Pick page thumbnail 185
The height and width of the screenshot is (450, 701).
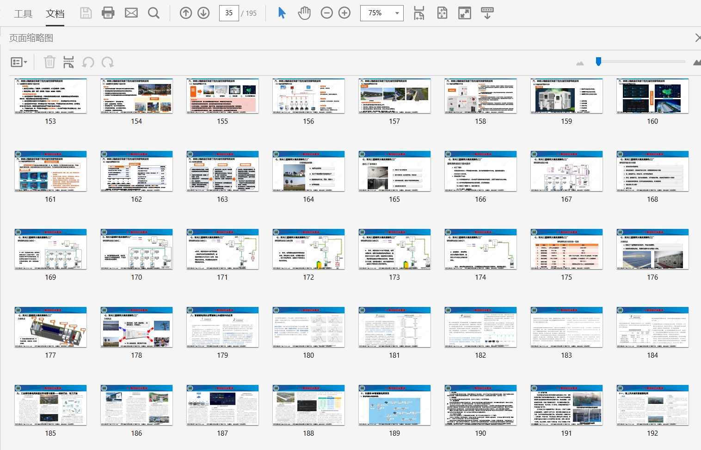point(50,405)
